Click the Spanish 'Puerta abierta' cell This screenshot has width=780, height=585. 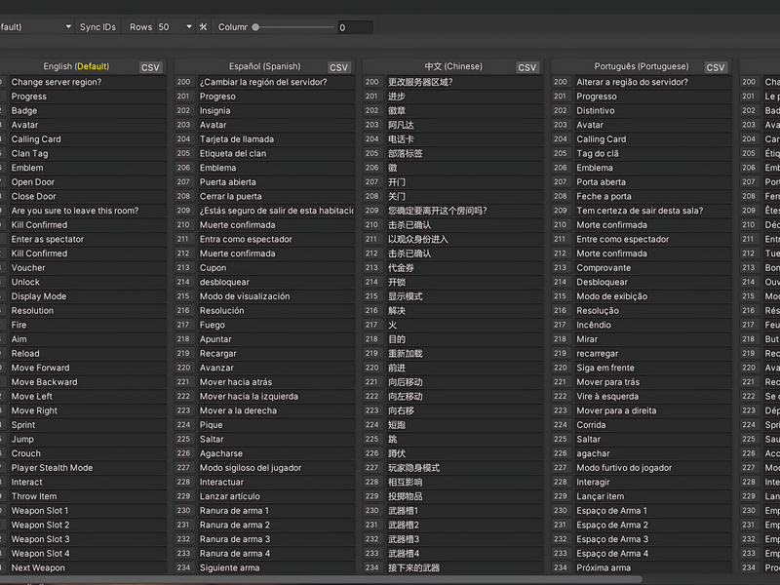tap(276, 182)
